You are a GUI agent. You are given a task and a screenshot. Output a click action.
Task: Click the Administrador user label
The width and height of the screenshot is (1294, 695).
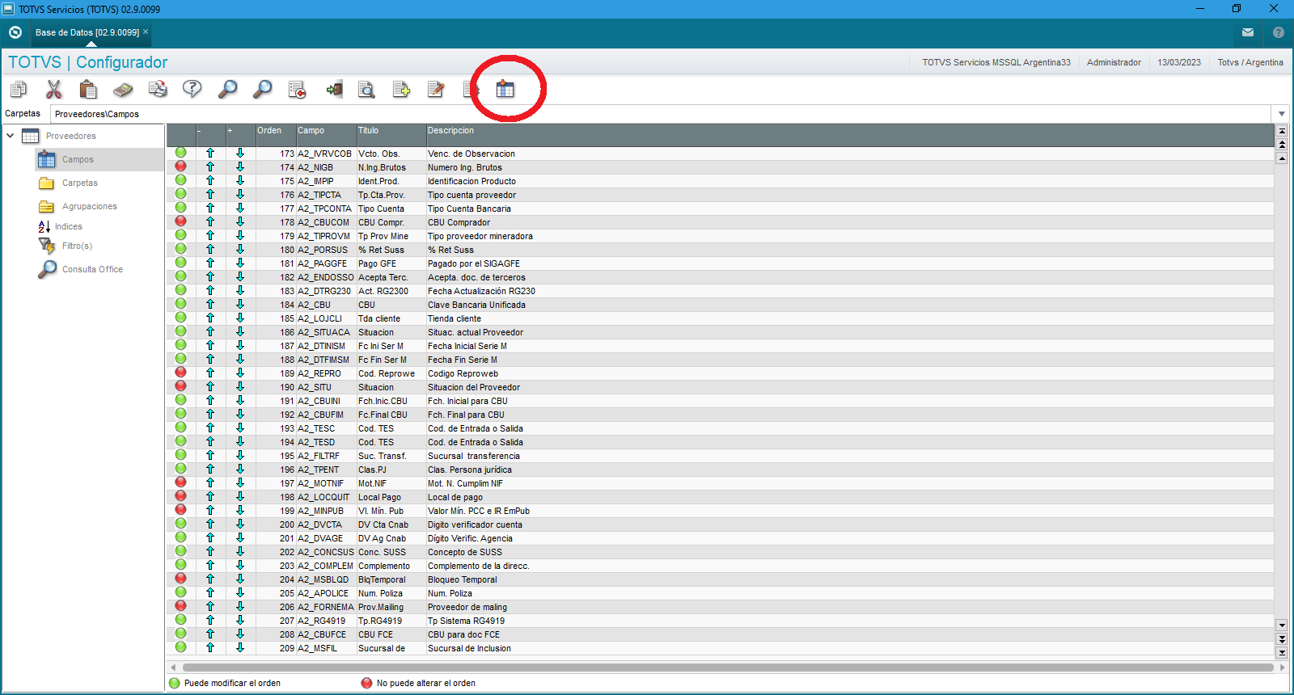click(x=1114, y=62)
